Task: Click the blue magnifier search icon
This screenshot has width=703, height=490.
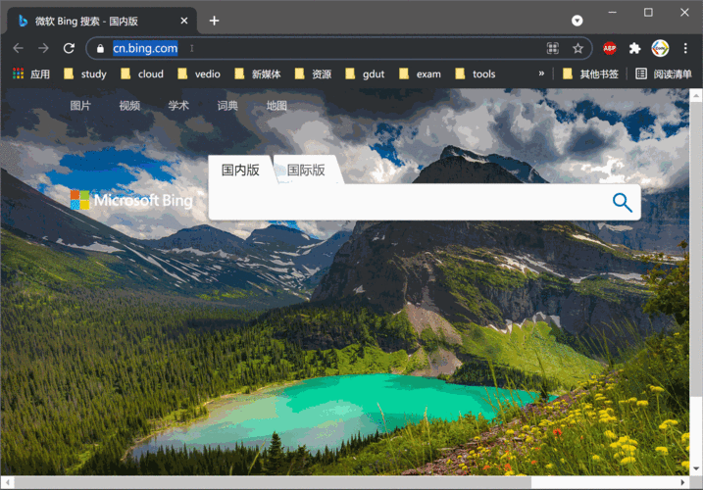Action: click(x=622, y=203)
